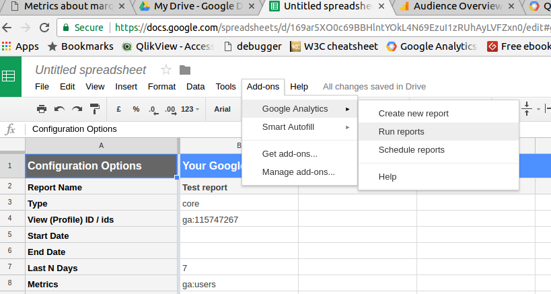Screen dimensions: 551x294
Task: Click the Untitled spreadsheet title
Action: click(x=90, y=70)
